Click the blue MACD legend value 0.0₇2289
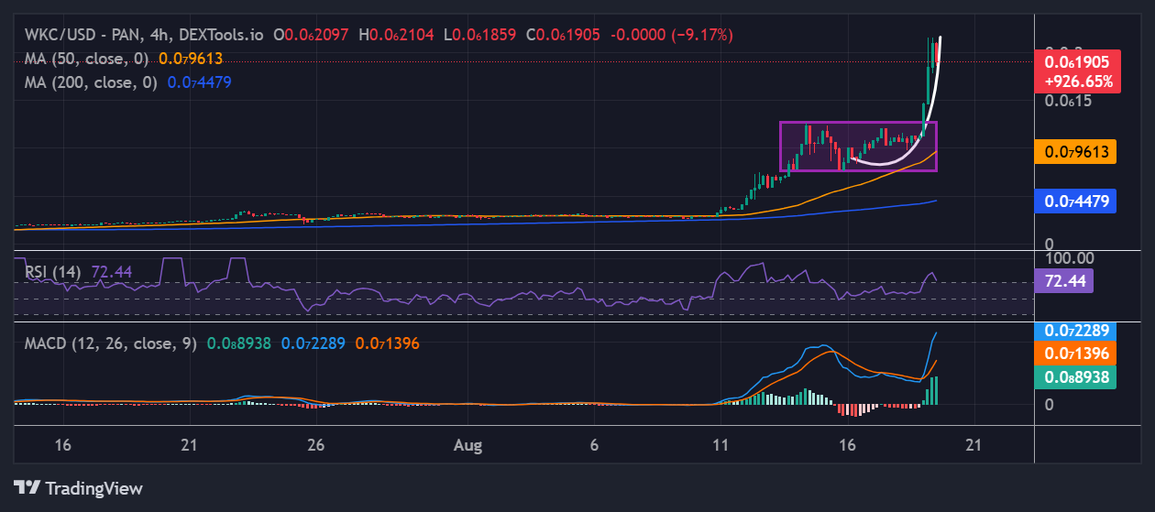Viewport: 1155px width, 512px height. [x=313, y=343]
